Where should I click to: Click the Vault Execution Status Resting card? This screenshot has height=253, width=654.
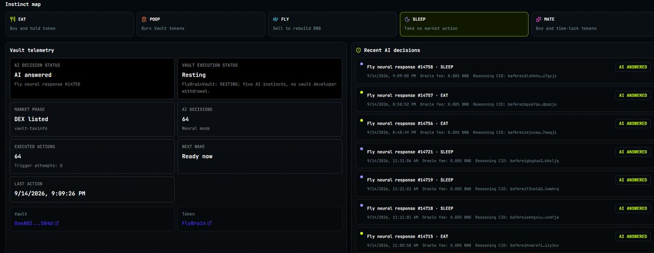(260, 78)
